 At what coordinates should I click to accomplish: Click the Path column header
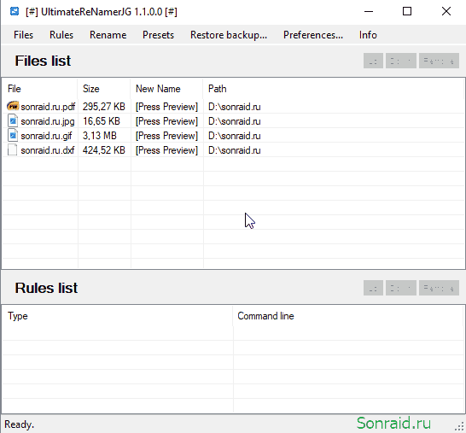[x=333, y=89]
